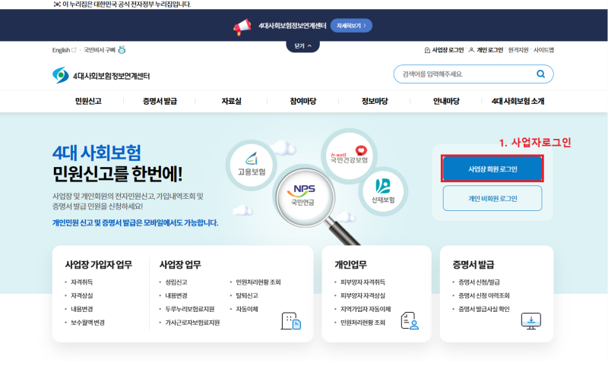The image size is (608, 378).
Task: Click the 개인업무 heading
Action: 350,264
